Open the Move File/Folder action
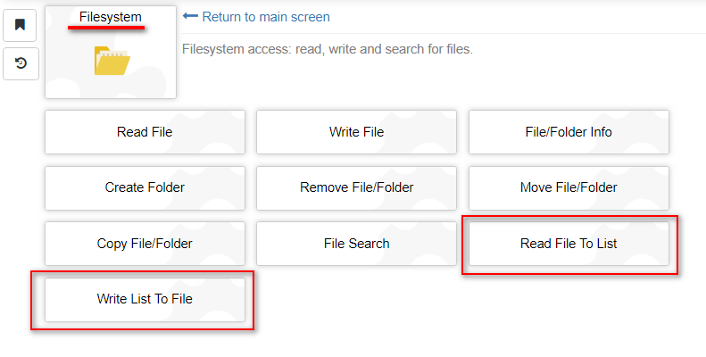706x357 pixels. (x=569, y=187)
